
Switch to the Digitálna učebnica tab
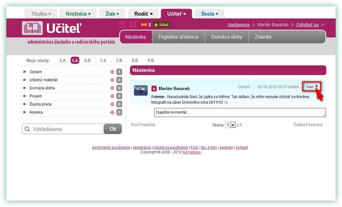178,37
